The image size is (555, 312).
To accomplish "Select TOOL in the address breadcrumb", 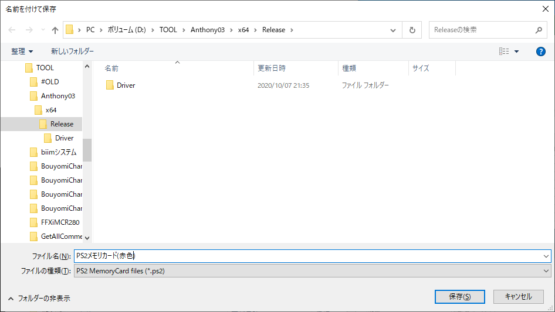I will [x=168, y=30].
